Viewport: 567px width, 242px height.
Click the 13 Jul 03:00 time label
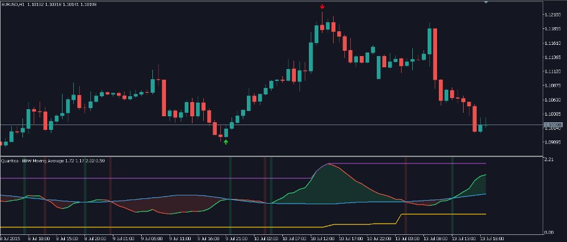point(406,238)
